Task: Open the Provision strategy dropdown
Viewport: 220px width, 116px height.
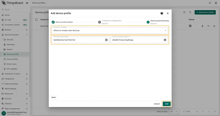Action: coord(110,30)
